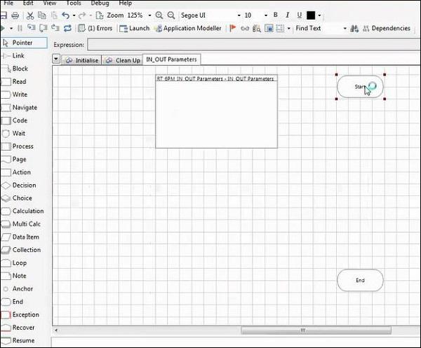Click the (1) Errors button
421x348 pixels.
95,28
